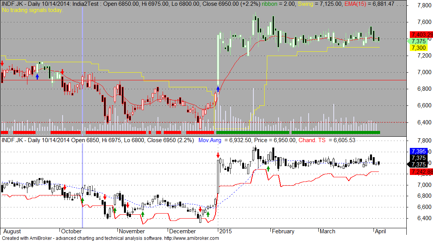The height and width of the screenshot is (241, 433).
Task: Click the lower pane title '.INDF.JK - Daily 10/14/2014 Open 6850'
Action: tap(51, 140)
